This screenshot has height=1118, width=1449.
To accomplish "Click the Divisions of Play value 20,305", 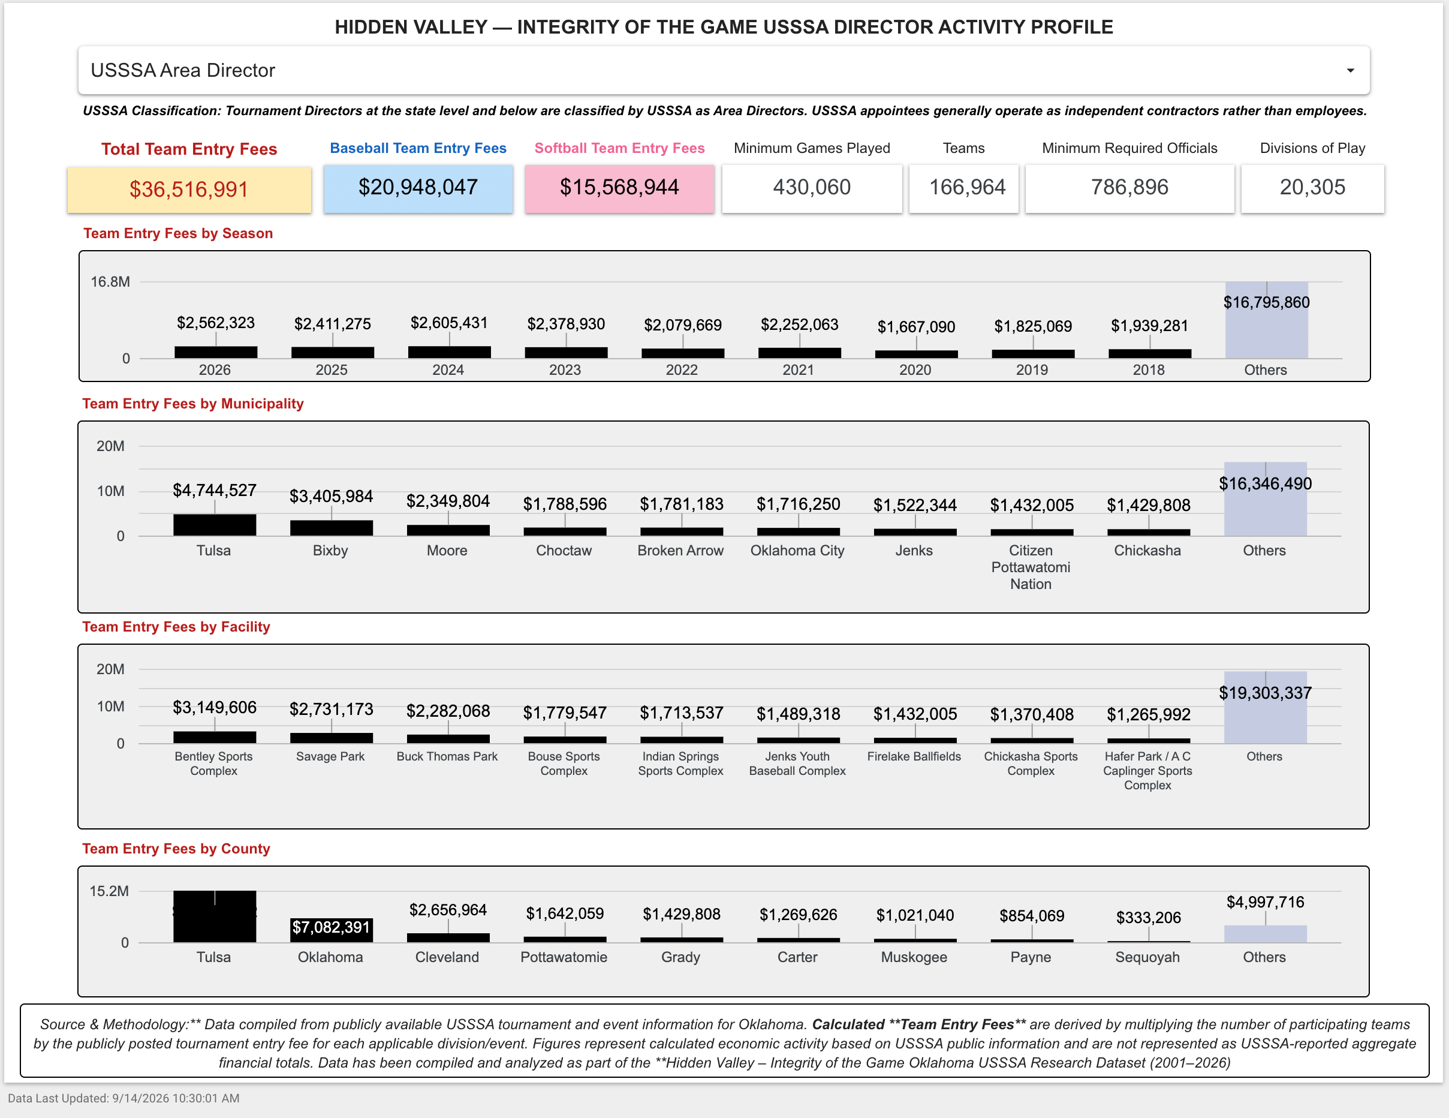I will point(1313,188).
